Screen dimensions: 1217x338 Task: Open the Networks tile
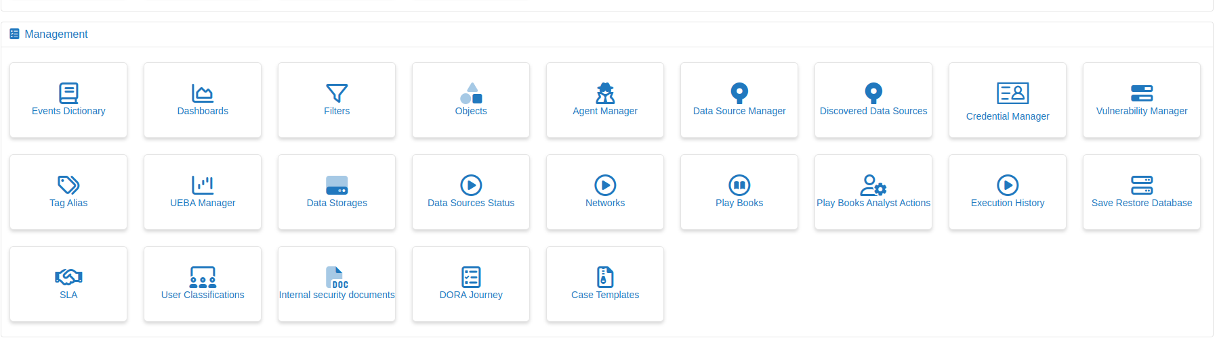[605, 193]
